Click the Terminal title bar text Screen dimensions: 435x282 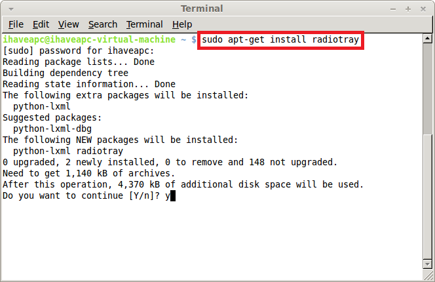coord(202,9)
